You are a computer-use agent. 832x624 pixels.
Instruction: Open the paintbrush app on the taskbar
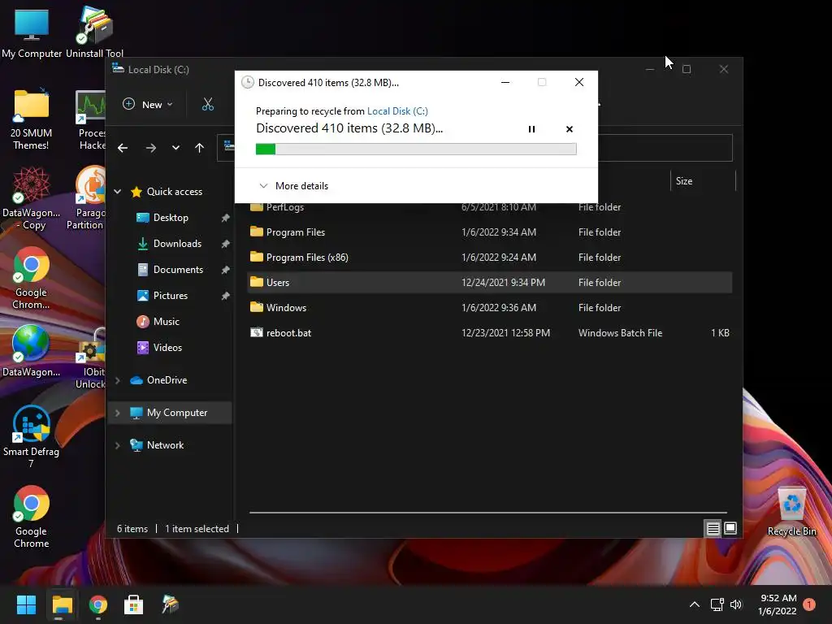click(170, 604)
